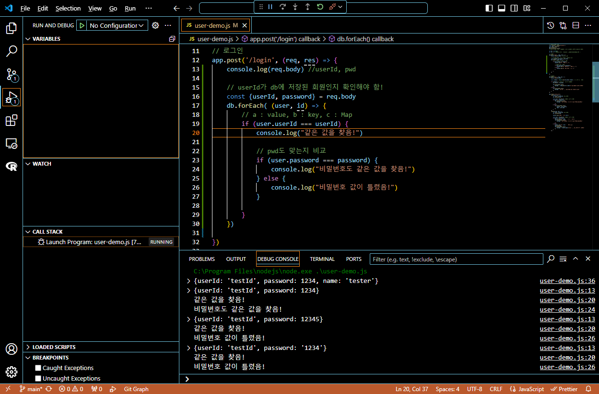Go back in navigation history
This screenshot has height=394, width=599.
176,8
